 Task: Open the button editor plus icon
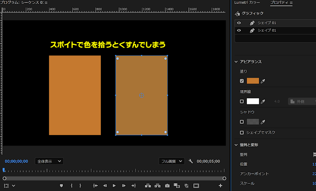click(221, 186)
